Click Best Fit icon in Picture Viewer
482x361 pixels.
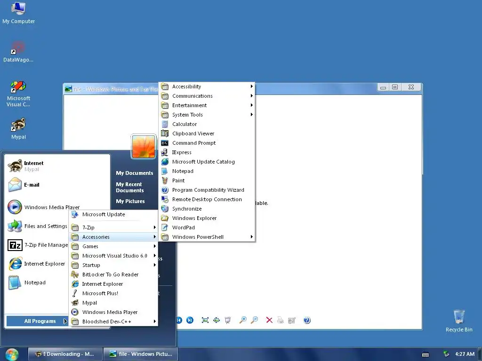205,320
